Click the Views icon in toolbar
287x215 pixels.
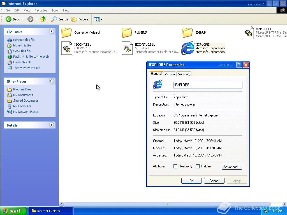[x=96, y=19]
